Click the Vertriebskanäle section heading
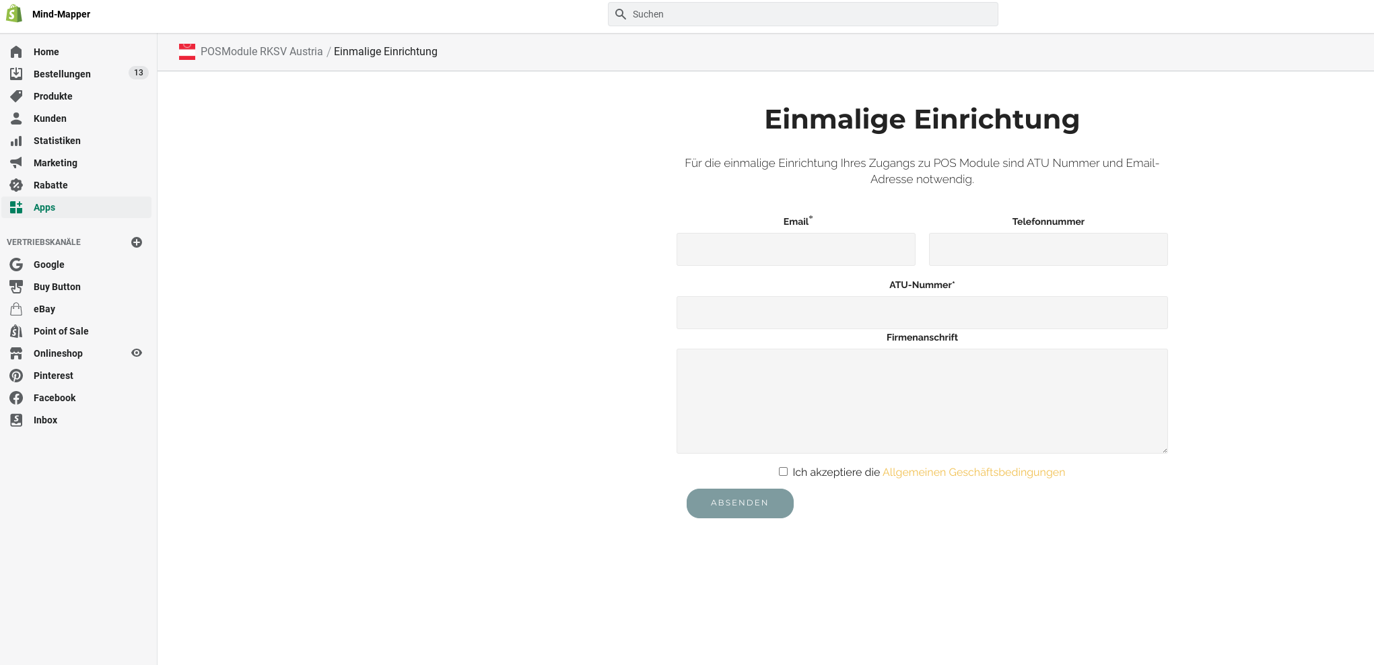This screenshot has width=1374, height=665. point(44,242)
